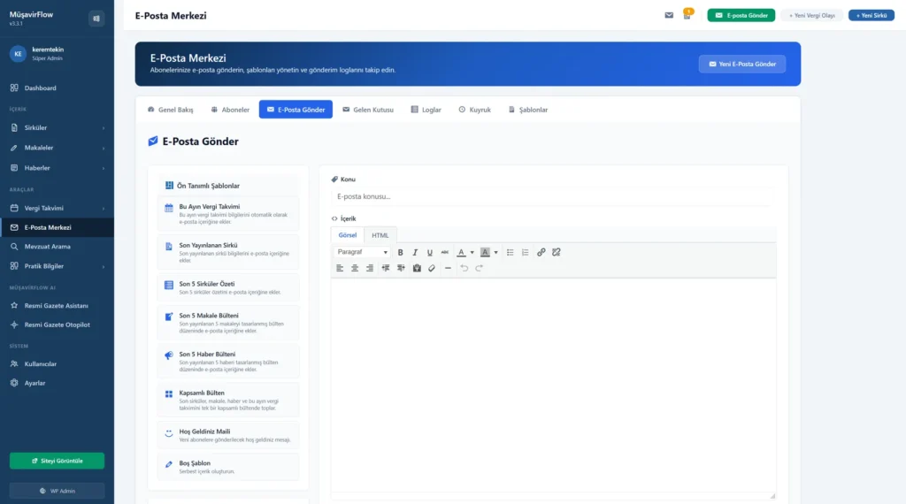Click the Yeni Vergi Olayı button
906x504 pixels.
[x=812, y=16]
